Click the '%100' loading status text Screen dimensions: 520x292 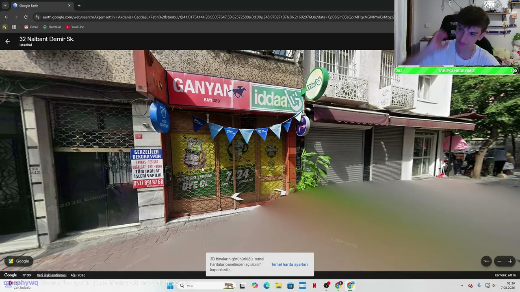tap(27, 275)
